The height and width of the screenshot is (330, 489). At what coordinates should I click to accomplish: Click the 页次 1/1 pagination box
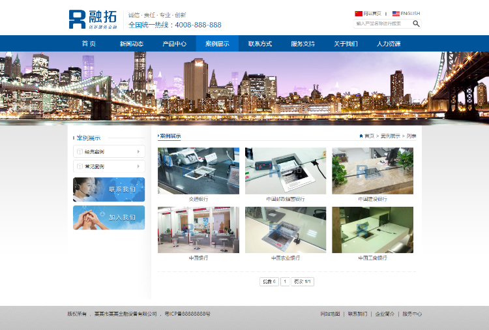(x=303, y=282)
